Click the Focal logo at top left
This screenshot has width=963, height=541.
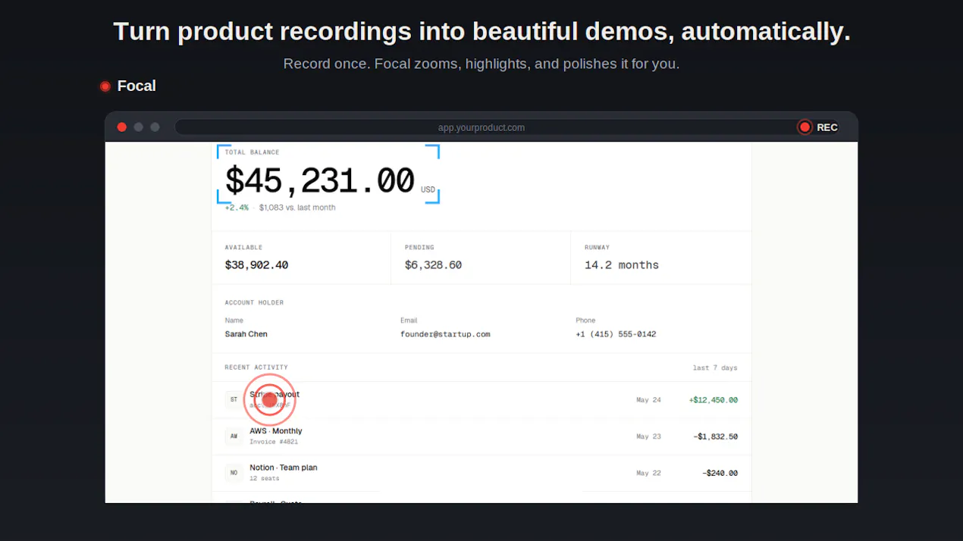coord(128,86)
